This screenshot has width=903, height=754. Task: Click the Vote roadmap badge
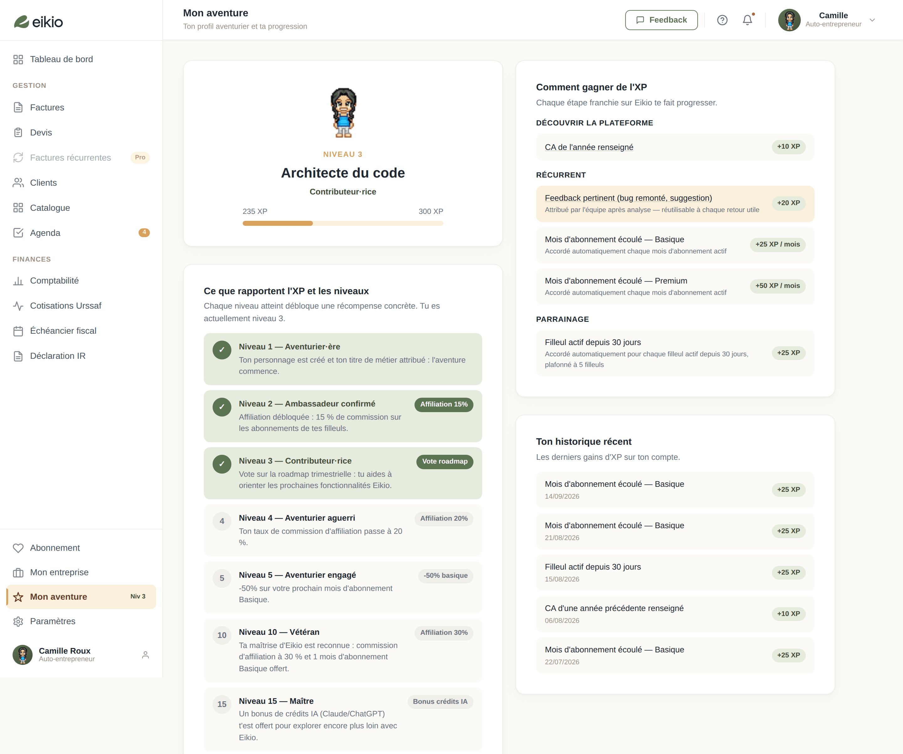[x=445, y=461]
